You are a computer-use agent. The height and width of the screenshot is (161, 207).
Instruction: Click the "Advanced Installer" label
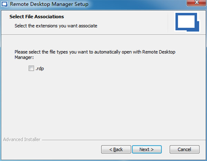(21, 140)
